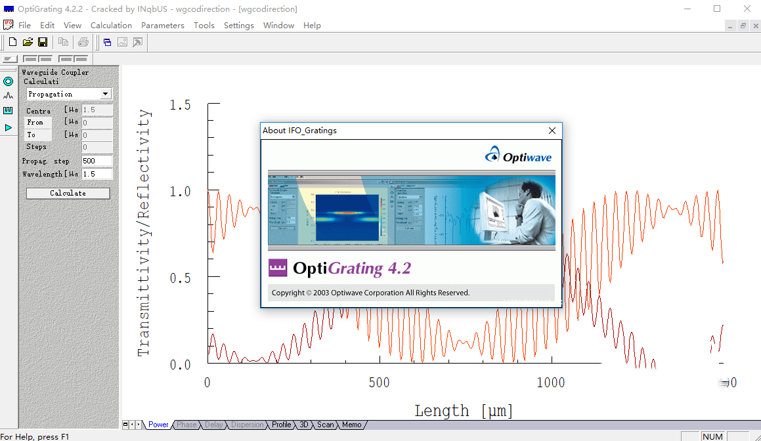
Task: Open the View menu
Action: click(x=72, y=25)
